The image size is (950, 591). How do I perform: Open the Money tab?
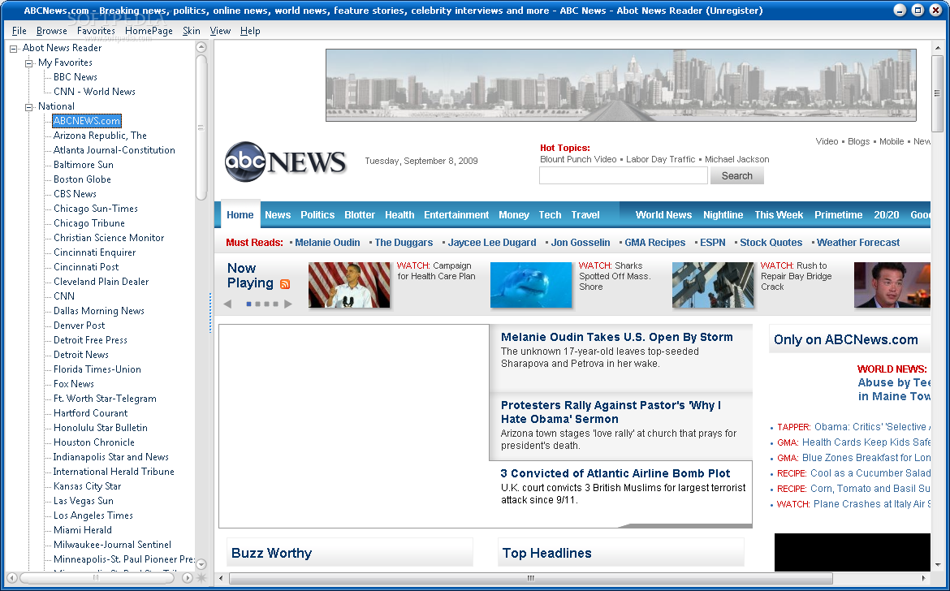[x=514, y=215]
